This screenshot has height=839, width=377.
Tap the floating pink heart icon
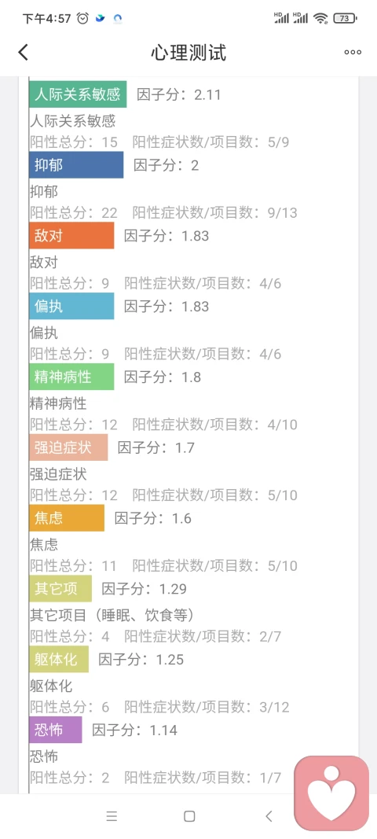[331, 793]
